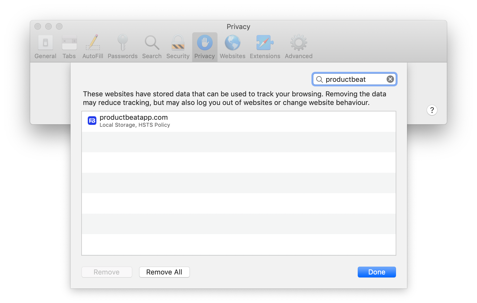Zoom the Privacy window
The height and width of the screenshot is (303, 477).
(59, 26)
